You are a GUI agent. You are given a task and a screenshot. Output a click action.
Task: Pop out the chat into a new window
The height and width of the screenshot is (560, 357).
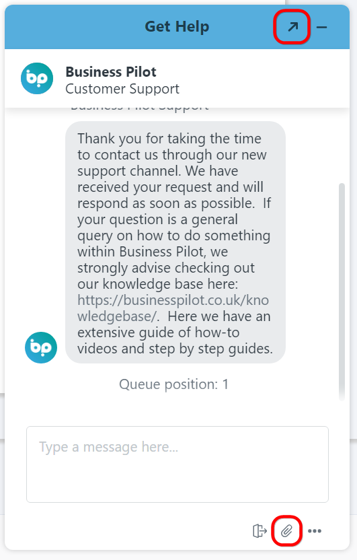coord(293,27)
